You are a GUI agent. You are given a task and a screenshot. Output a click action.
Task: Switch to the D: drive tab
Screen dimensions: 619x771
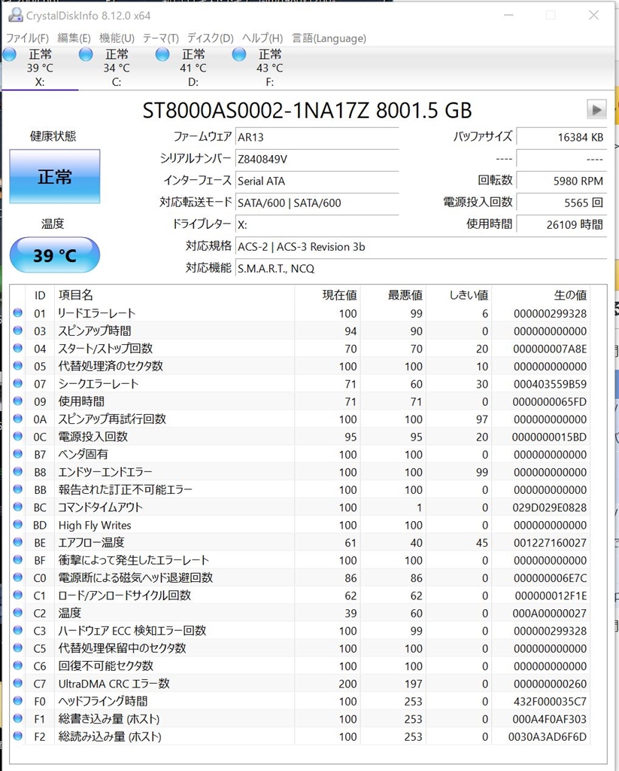(193, 68)
